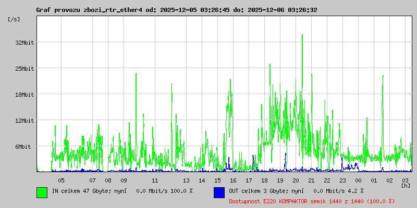Click hour 20 on the time axis
This screenshot has height=208, width=417.
296,180
